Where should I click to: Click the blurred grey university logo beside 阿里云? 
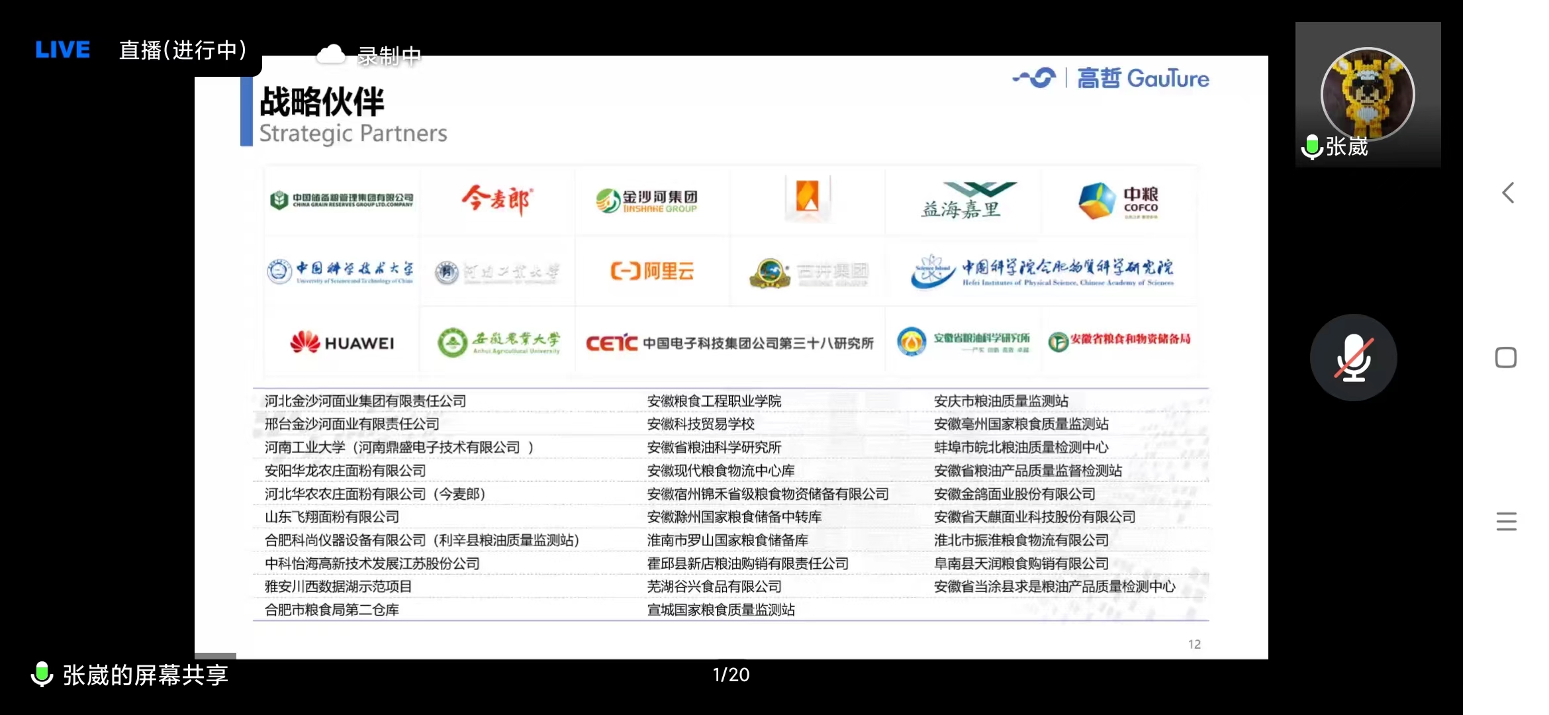496,271
